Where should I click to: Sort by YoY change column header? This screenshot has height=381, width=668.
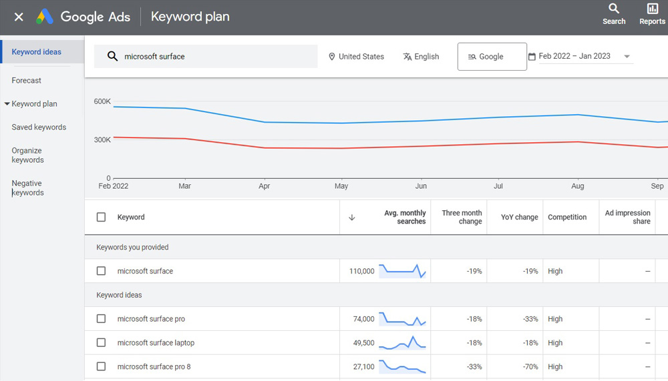coord(519,217)
